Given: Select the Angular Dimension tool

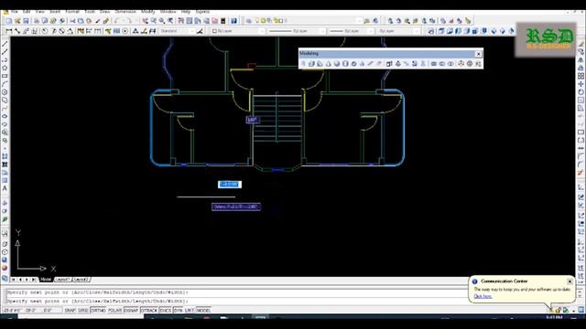Looking at the screenshot, I should (71, 31).
